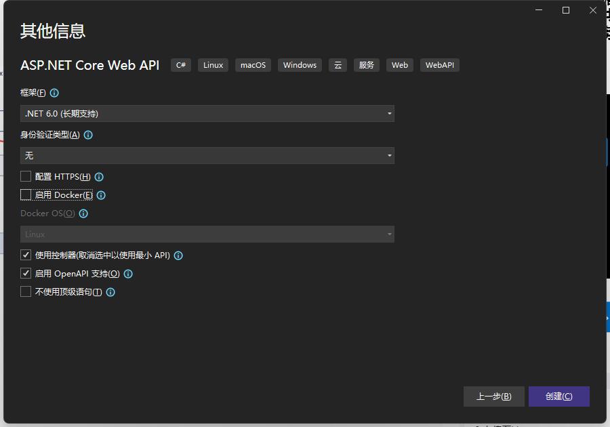Click info icon beside 启用 Docker
The width and height of the screenshot is (610, 427).
[x=101, y=195]
